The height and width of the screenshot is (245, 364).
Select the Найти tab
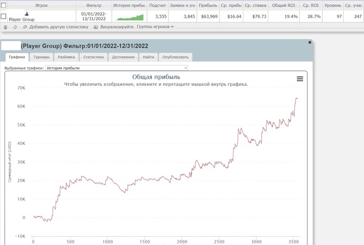tap(148, 57)
